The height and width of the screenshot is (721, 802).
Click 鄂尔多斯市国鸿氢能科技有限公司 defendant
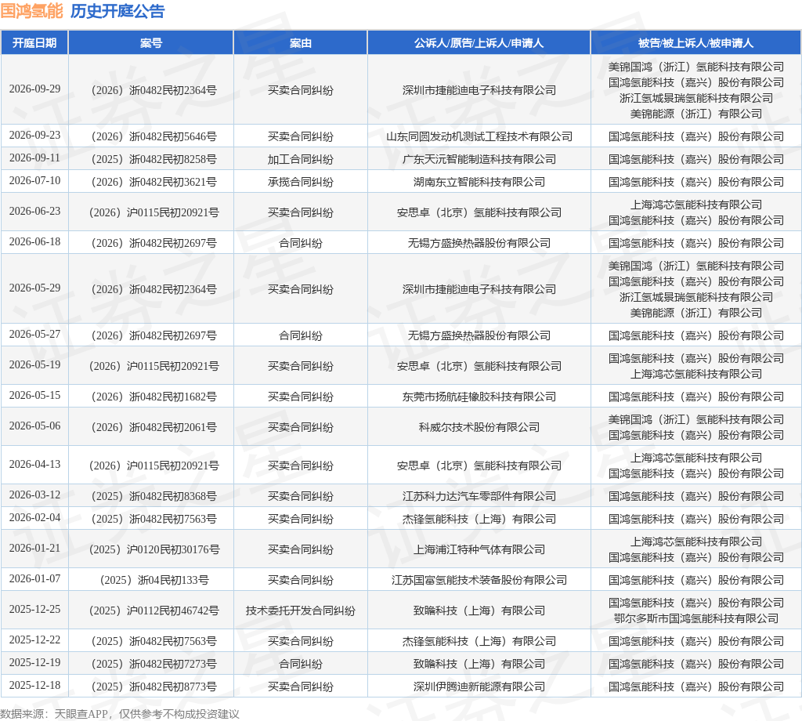695,618
